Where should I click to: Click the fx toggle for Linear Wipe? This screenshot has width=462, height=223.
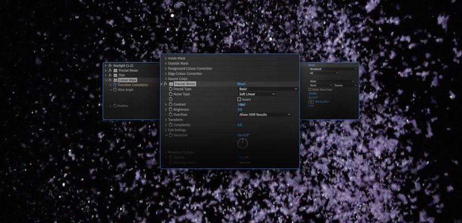110,80
